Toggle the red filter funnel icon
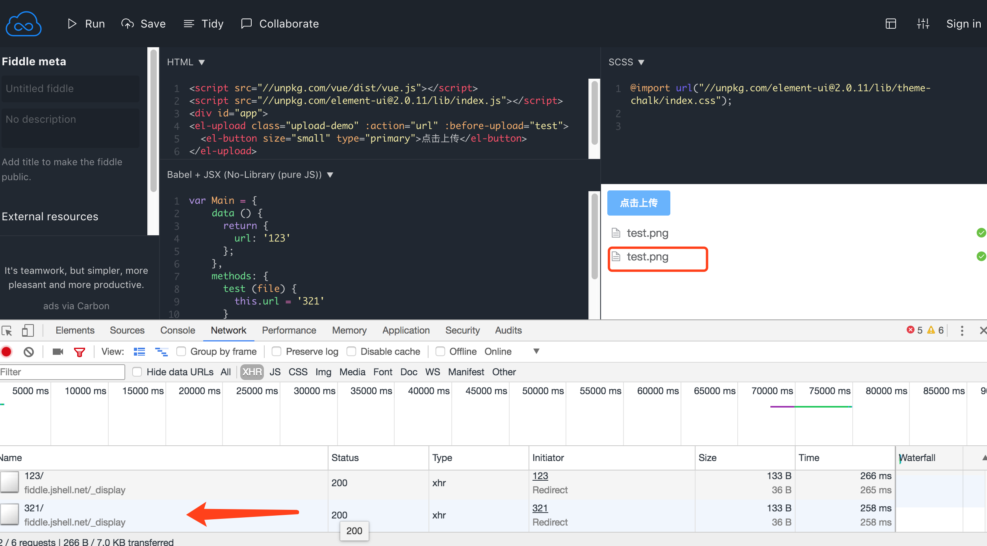 80,352
